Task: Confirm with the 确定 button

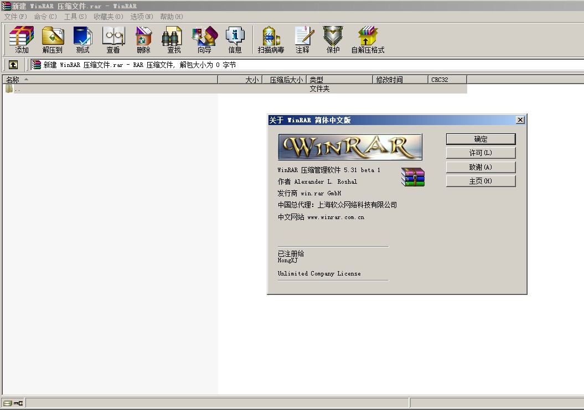Action: (481, 139)
